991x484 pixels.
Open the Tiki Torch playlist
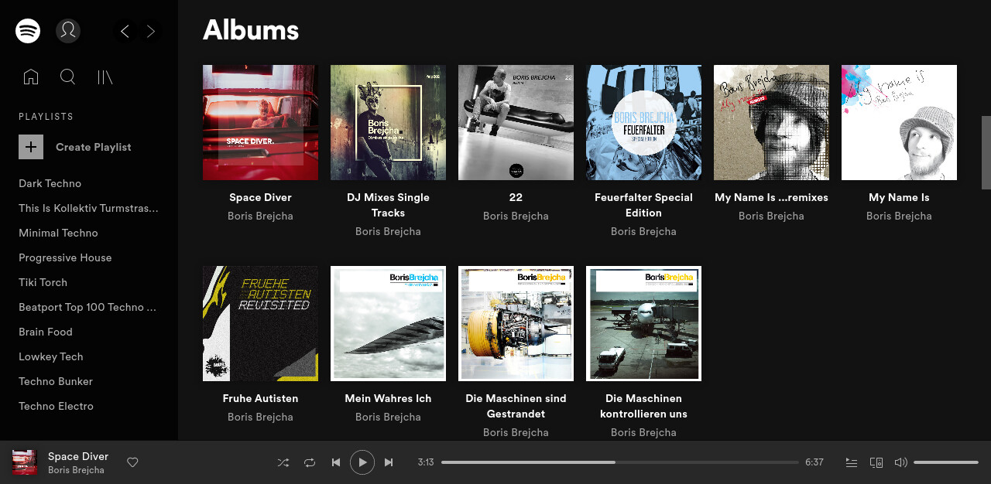43,282
